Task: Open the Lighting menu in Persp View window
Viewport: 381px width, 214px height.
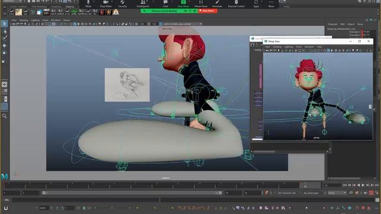Action: pyautogui.click(x=289, y=47)
